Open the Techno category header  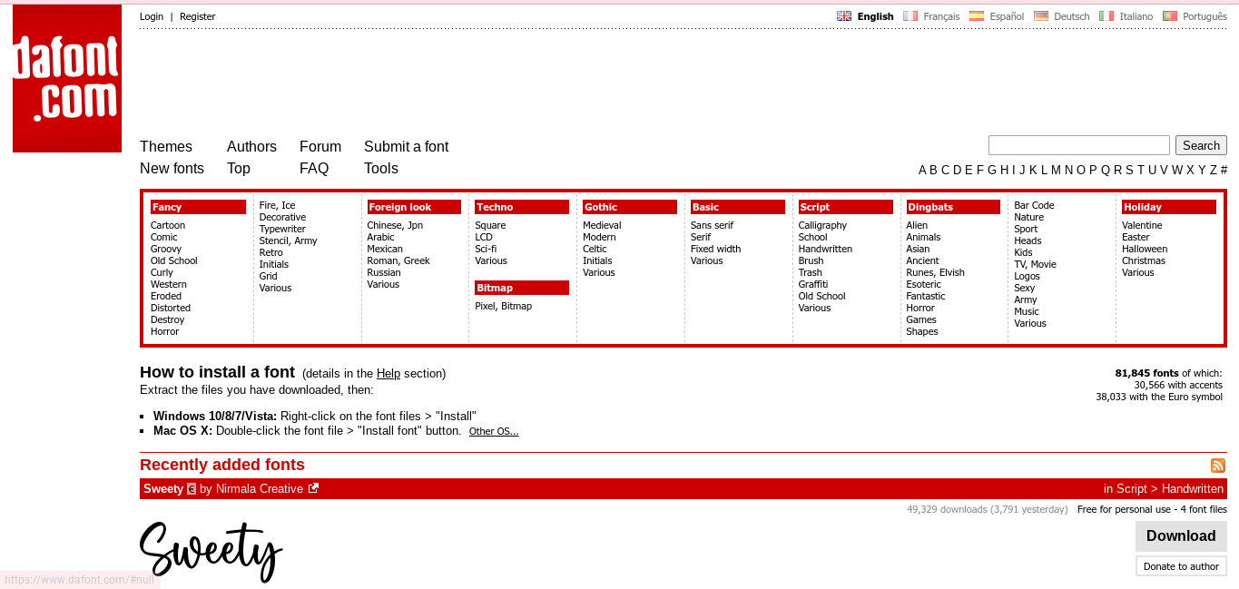point(522,207)
